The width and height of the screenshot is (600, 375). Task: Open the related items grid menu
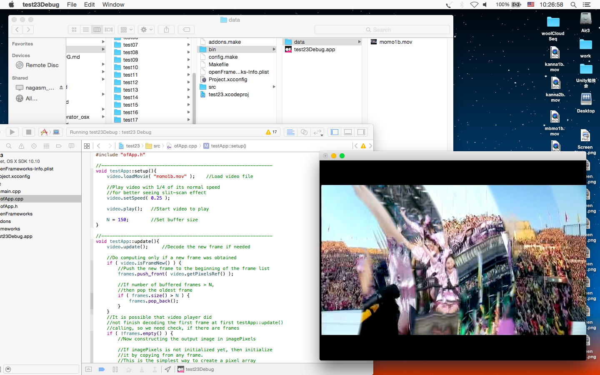coord(87,146)
